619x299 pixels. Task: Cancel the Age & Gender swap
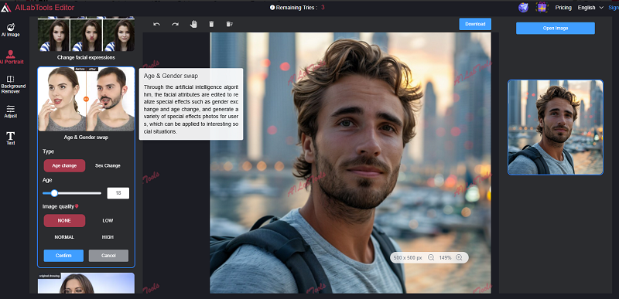pos(108,256)
